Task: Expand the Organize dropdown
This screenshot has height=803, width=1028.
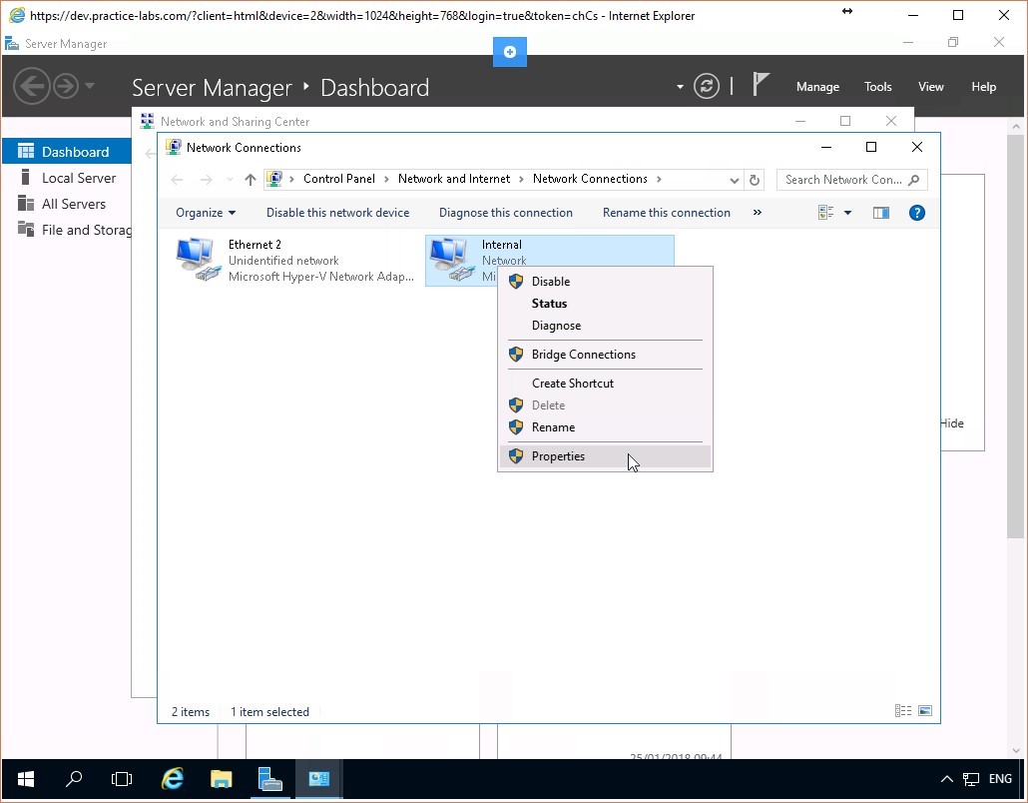Action: [205, 212]
